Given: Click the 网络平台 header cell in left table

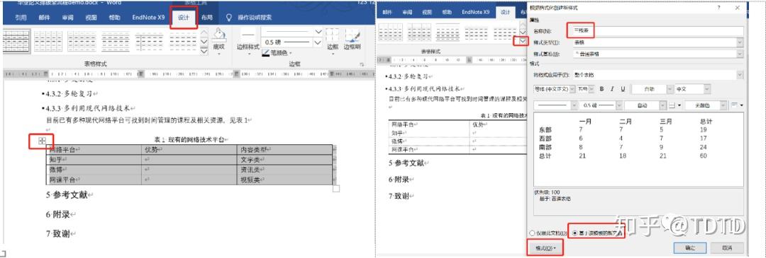Looking at the screenshot, I should [x=94, y=150].
